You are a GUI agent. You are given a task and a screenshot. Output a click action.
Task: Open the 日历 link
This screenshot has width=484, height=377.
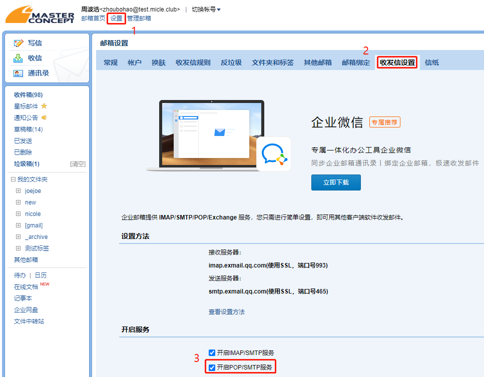(41, 275)
